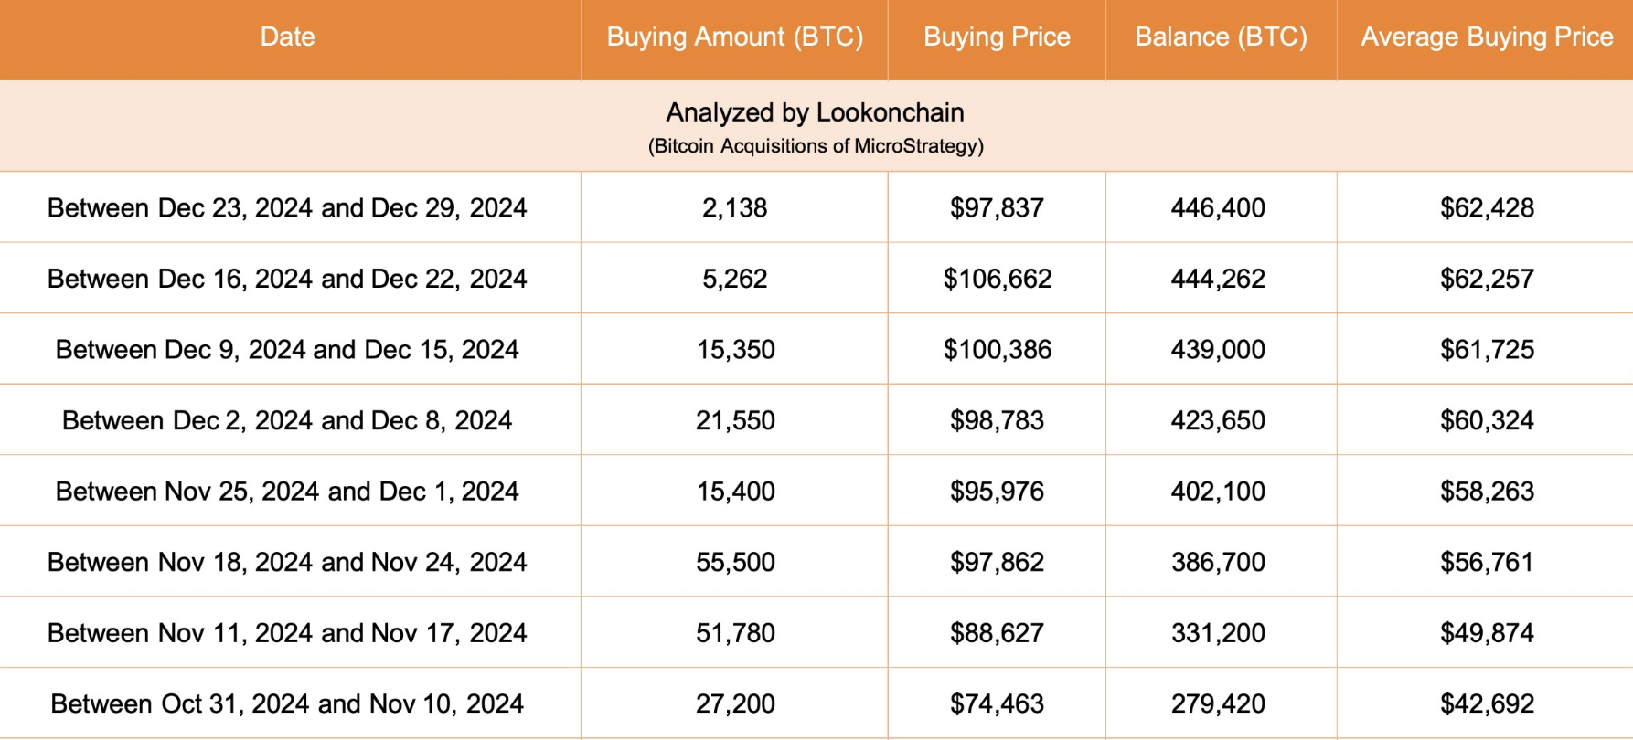1633x740 pixels.
Task: Select the 55,500 buying amount cell
Action: pyautogui.click(x=735, y=562)
